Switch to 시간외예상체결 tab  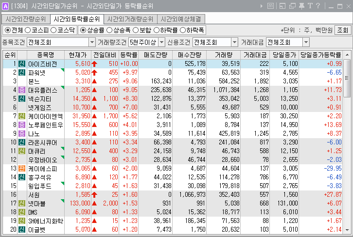pos(181,19)
